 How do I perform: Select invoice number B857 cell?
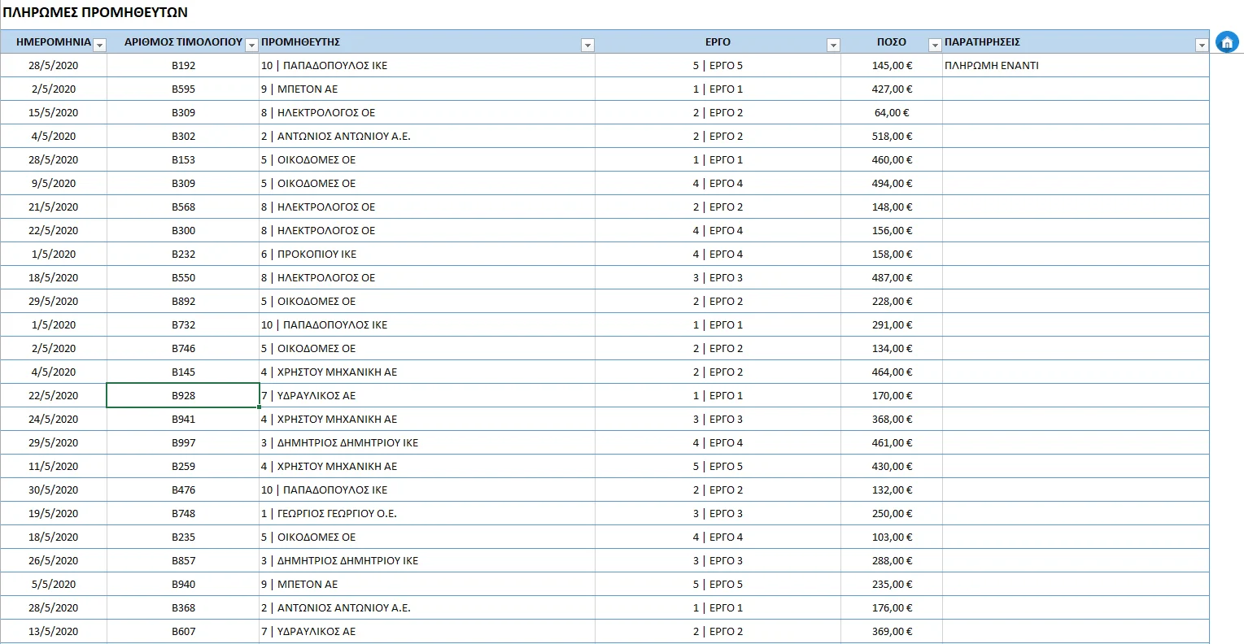(x=183, y=560)
